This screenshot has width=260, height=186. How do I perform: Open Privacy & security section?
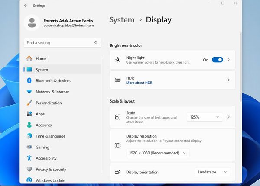pyautogui.click(x=62, y=170)
